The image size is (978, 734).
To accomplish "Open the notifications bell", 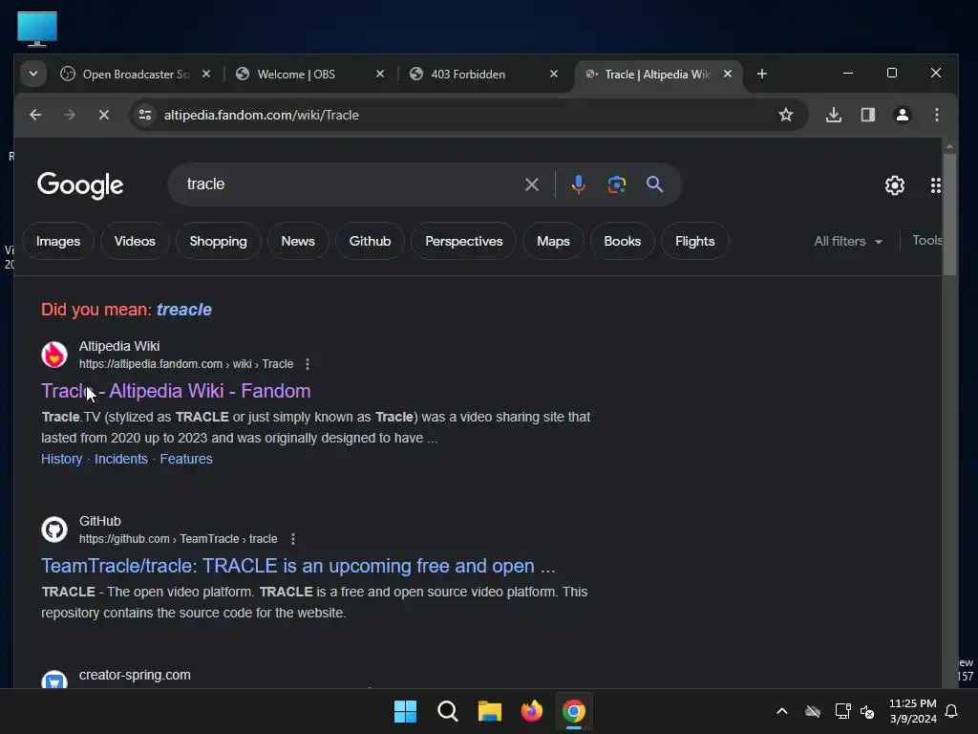I will coord(951,711).
